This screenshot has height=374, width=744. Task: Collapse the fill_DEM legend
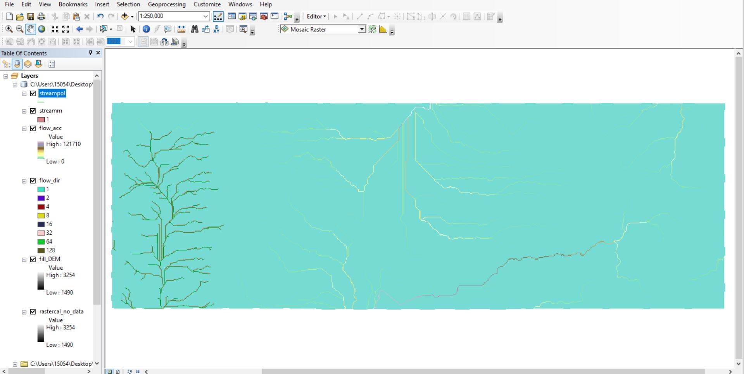click(24, 260)
